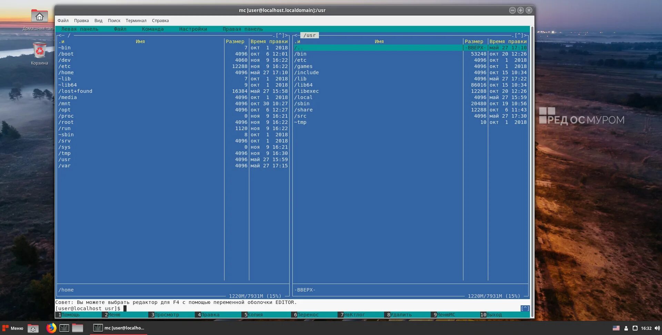Open the mc Файл menu in teal bar
The height and width of the screenshot is (335, 662).
coord(120,29)
